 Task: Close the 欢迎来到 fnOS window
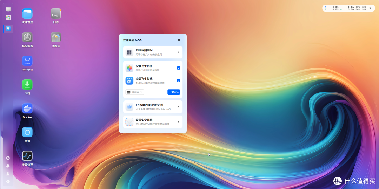pos(179,40)
